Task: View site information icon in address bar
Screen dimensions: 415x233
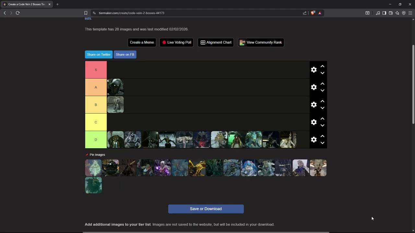Action: tap(94, 13)
